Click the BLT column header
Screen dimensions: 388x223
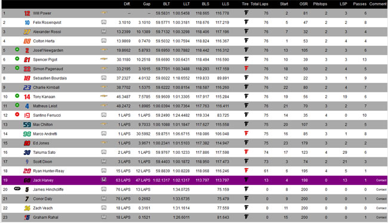point(167,4)
